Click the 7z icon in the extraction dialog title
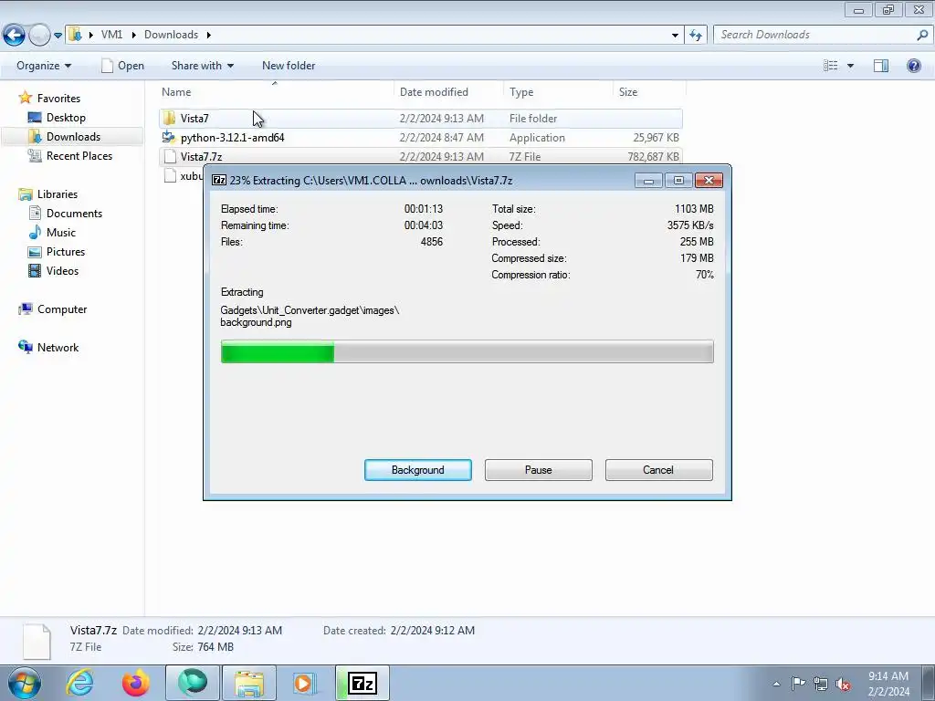The height and width of the screenshot is (701, 935). 219,180
